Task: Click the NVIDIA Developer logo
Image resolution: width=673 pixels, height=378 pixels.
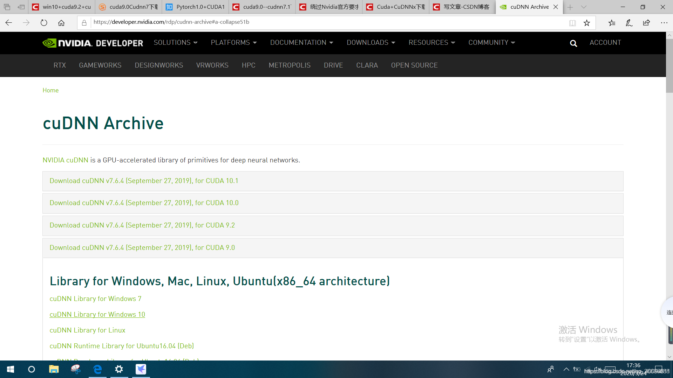Action: (93, 43)
